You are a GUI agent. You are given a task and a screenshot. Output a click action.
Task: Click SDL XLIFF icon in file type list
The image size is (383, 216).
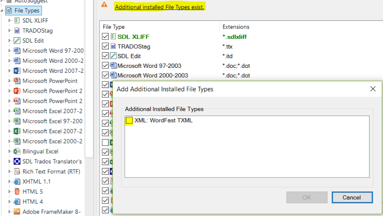pyautogui.click(x=113, y=37)
